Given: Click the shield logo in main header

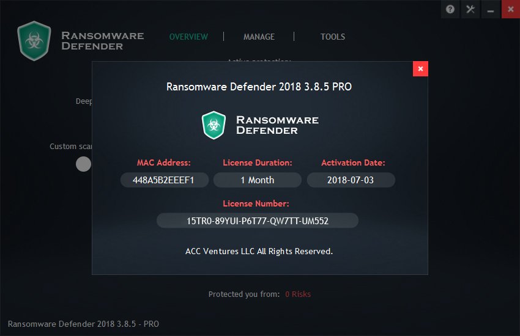Looking at the screenshot, I should click(x=34, y=41).
